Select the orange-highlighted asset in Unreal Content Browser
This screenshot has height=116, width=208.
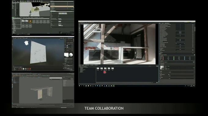(30, 21)
